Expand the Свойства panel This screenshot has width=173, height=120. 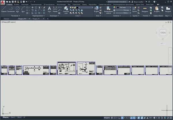117,16
